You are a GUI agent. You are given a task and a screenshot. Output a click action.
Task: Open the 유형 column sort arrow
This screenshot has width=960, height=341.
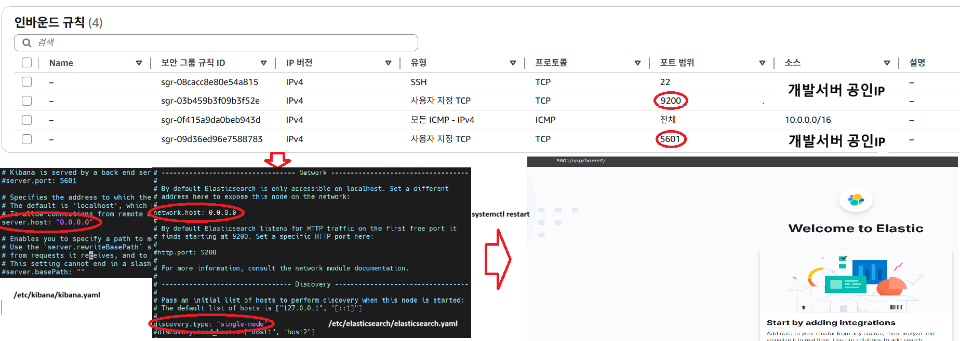click(x=513, y=63)
